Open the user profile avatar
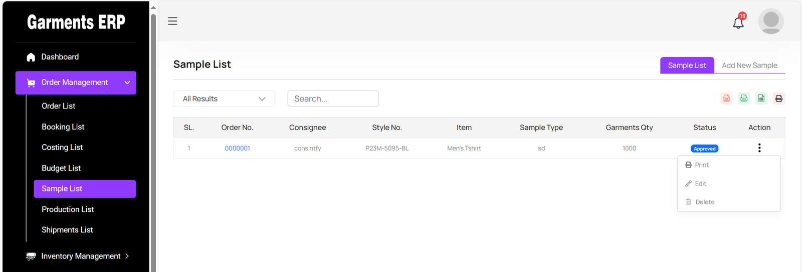Screen dimensions: 802x272 pyautogui.click(x=770, y=21)
